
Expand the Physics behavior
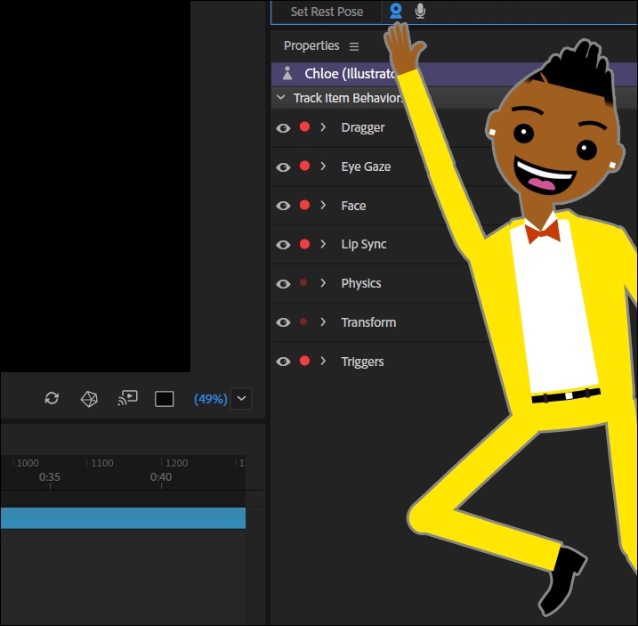pos(323,282)
